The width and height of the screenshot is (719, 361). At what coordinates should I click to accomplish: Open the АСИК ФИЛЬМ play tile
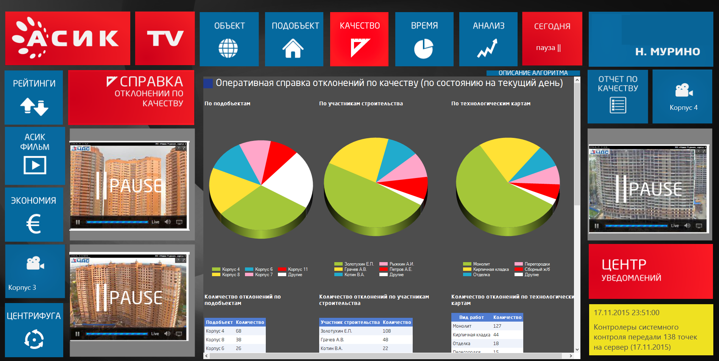[35, 156]
